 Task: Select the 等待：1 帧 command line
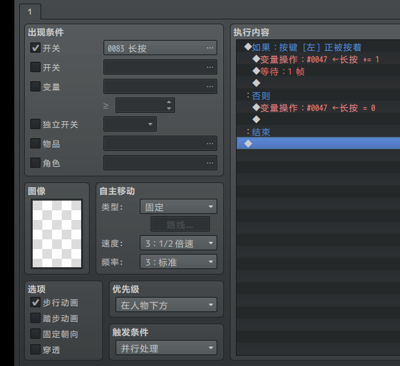pos(318,72)
